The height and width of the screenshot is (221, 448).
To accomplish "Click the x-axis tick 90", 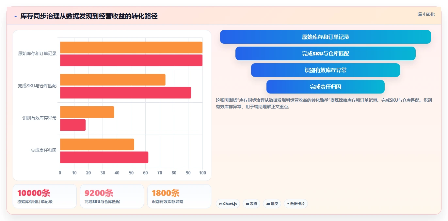I will click(x=188, y=173).
